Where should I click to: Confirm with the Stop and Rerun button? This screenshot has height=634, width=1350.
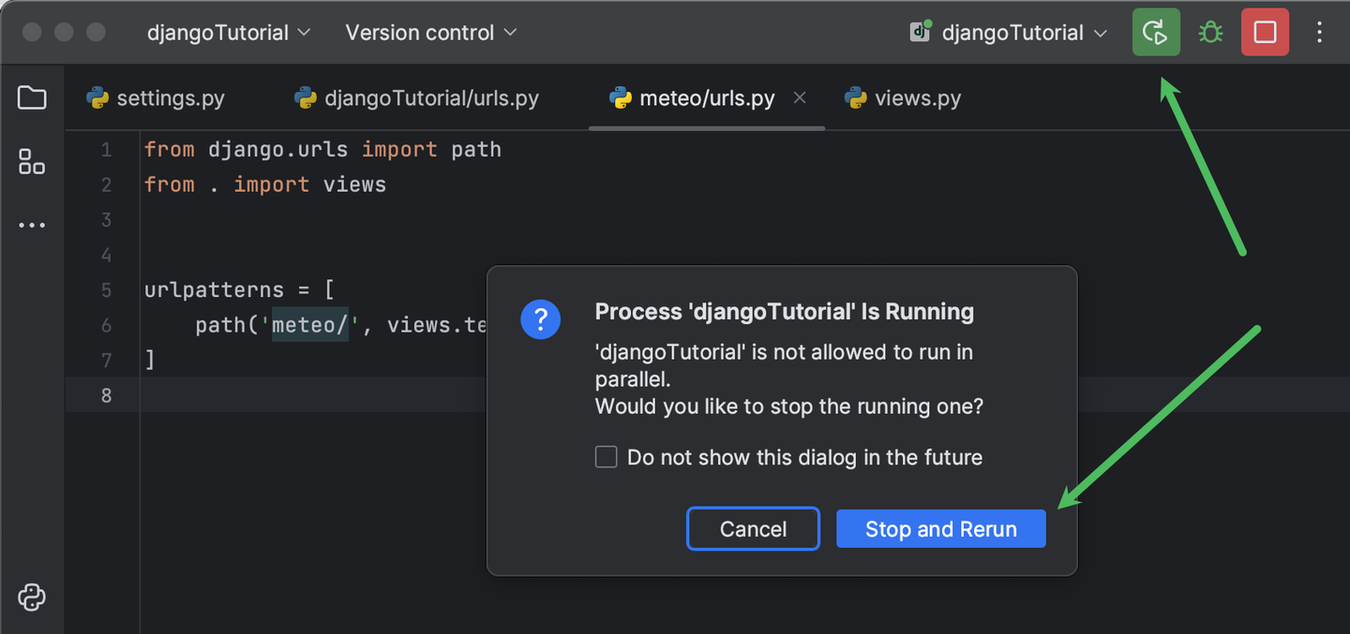point(940,528)
